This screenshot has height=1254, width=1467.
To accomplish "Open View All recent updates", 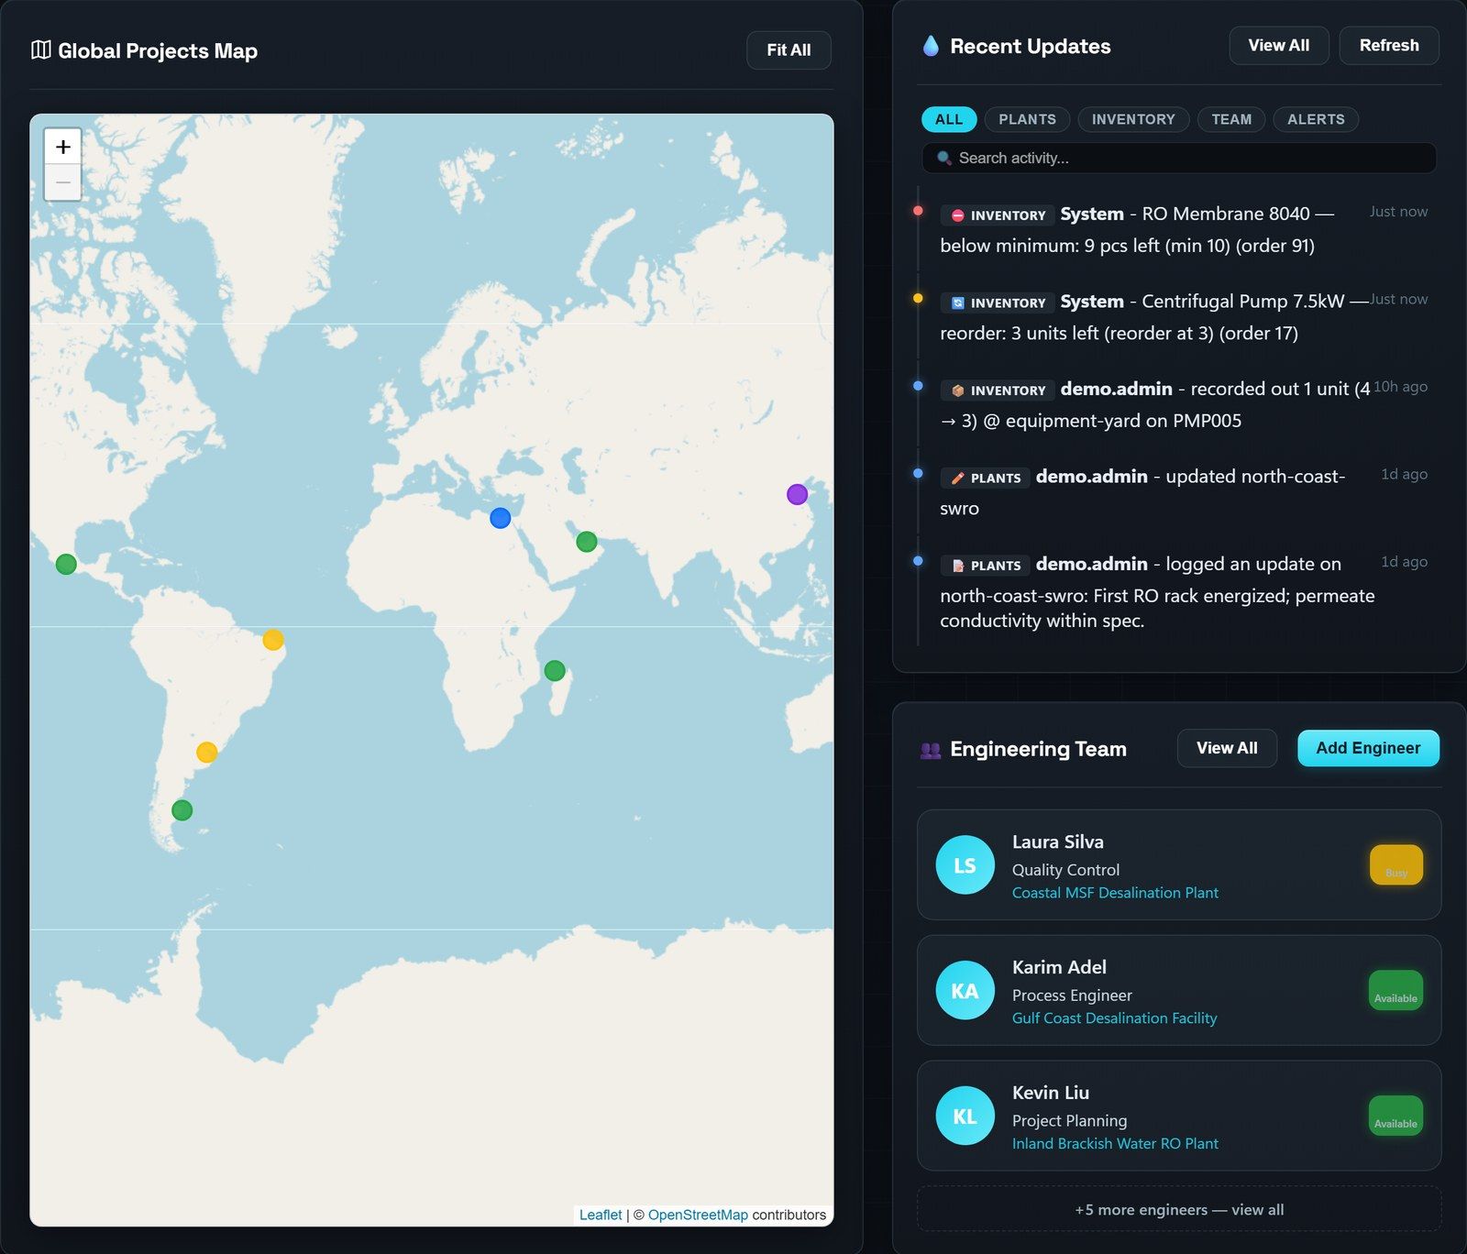I will pyautogui.click(x=1279, y=46).
